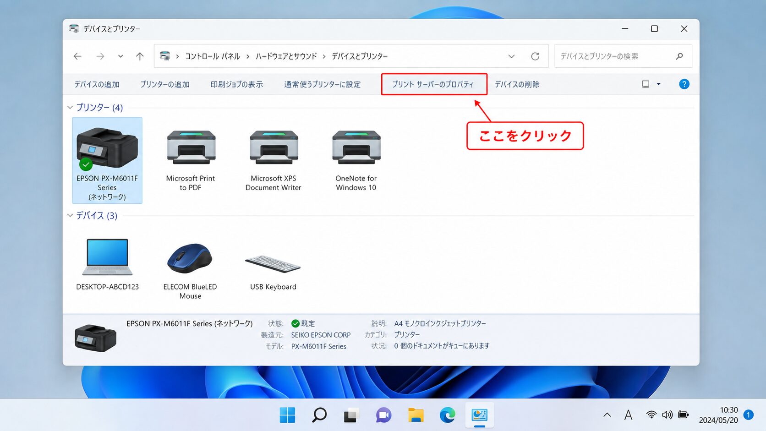Image resolution: width=766 pixels, height=431 pixels.
Task: Go to ハードウェアとサウンド breadcrumb
Action: [x=286, y=56]
